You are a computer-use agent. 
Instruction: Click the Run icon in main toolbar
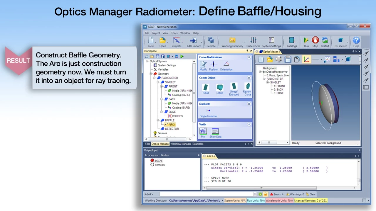(306, 41)
